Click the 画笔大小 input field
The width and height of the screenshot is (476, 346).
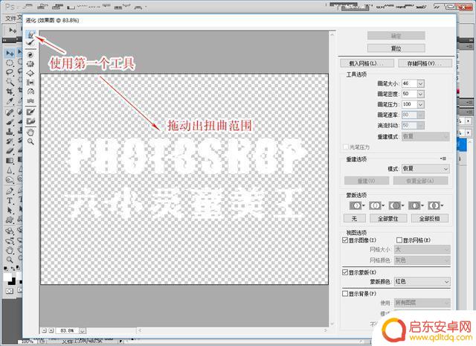coord(410,83)
